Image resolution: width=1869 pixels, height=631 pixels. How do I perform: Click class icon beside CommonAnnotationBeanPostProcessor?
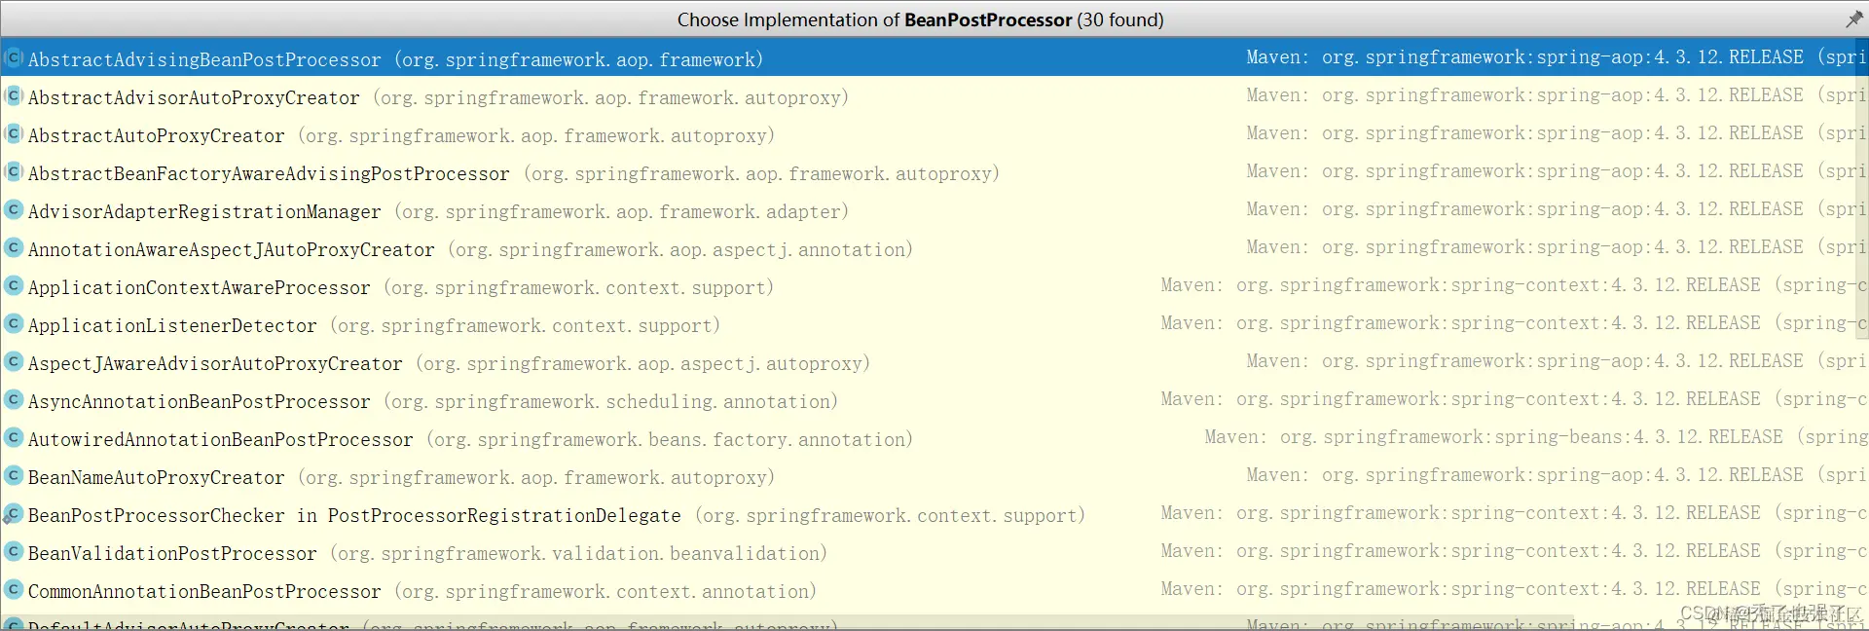click(x=14, y=590)
